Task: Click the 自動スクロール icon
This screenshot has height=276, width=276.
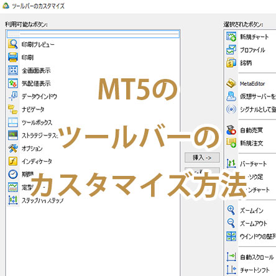Action: pos(231,257)
